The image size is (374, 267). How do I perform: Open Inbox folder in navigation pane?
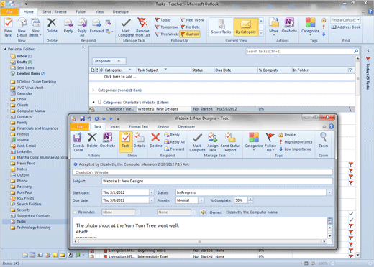click(x=21, y=56)
